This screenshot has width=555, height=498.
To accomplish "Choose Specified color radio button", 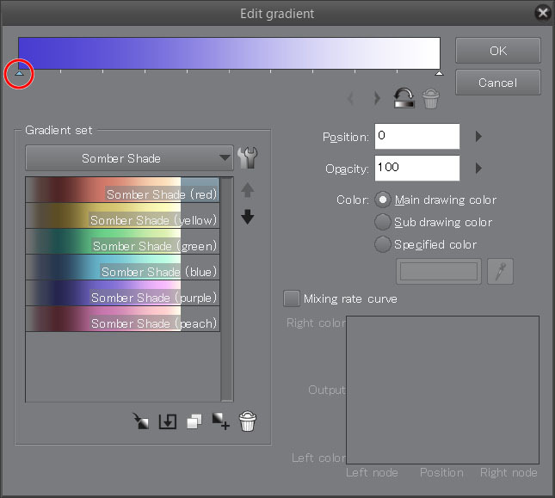I will (383, 244).
